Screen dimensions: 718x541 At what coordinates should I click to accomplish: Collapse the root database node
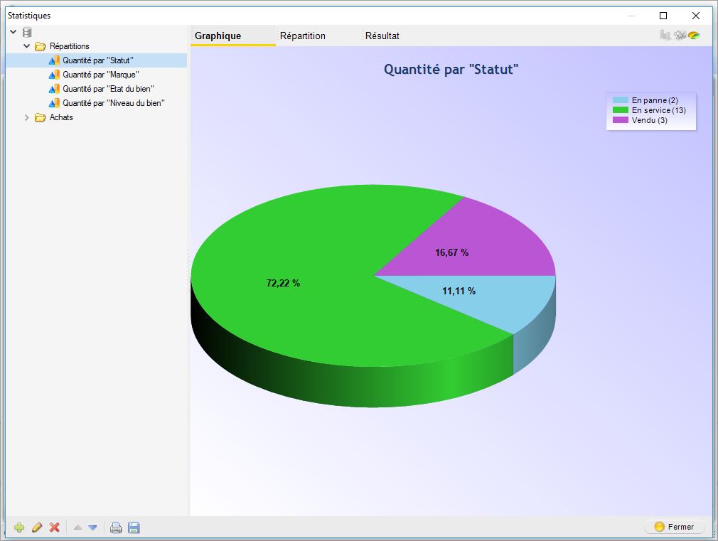point(14,32)
